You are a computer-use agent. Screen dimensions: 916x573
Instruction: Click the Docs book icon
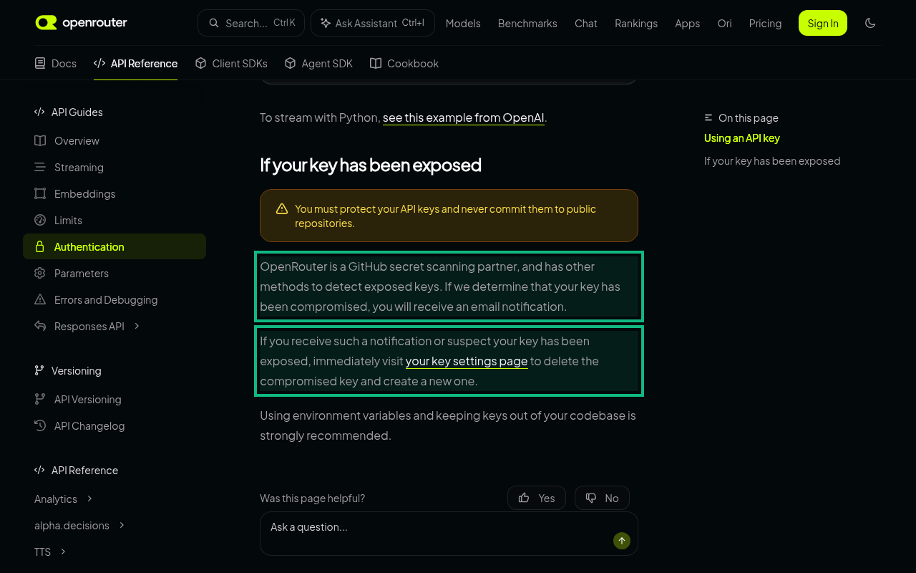point(40,63)
